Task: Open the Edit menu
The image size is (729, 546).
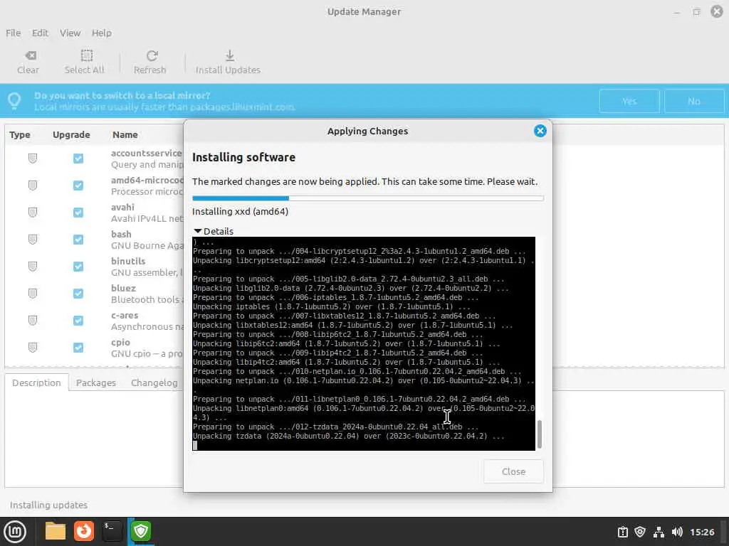Action: tap(40, 33)
